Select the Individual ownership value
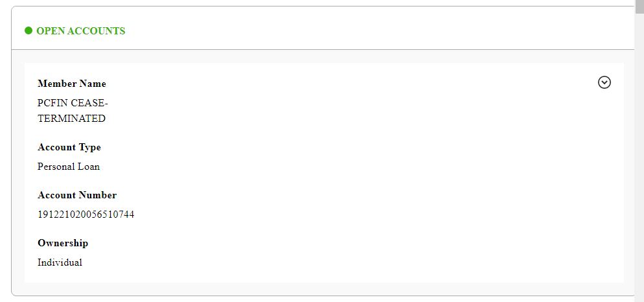 pyautogui.click(x=60, y=262)
